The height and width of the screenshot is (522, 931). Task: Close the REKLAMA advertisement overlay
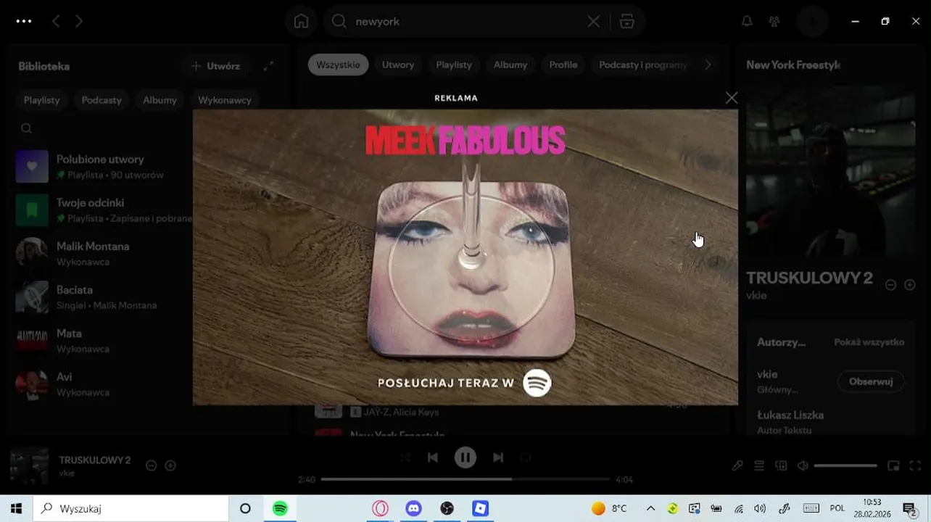coord(731,98)
